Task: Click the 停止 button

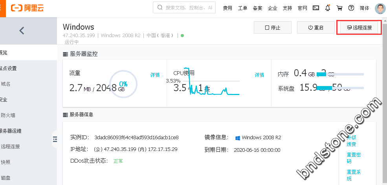Action: point(273,28)
